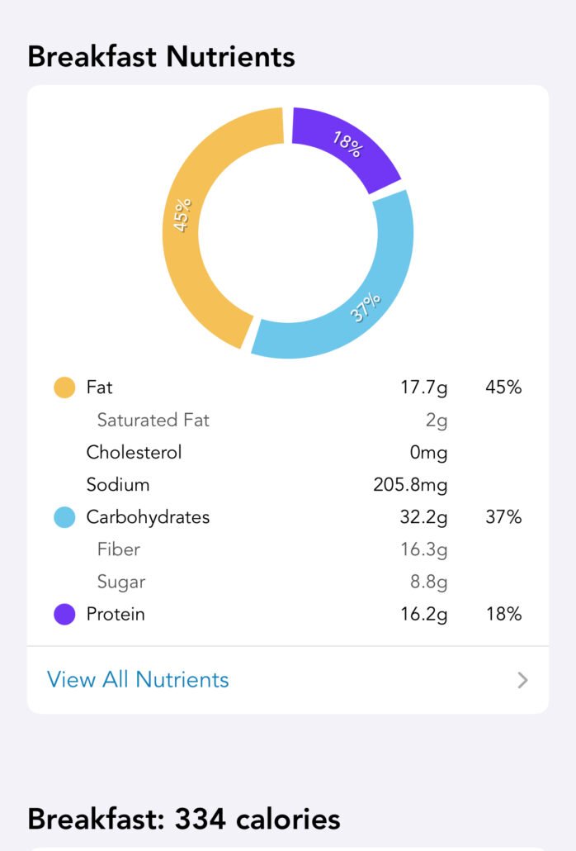Select the Cholesterol row
Screen dimensions: 576x851
pos(134,452)
